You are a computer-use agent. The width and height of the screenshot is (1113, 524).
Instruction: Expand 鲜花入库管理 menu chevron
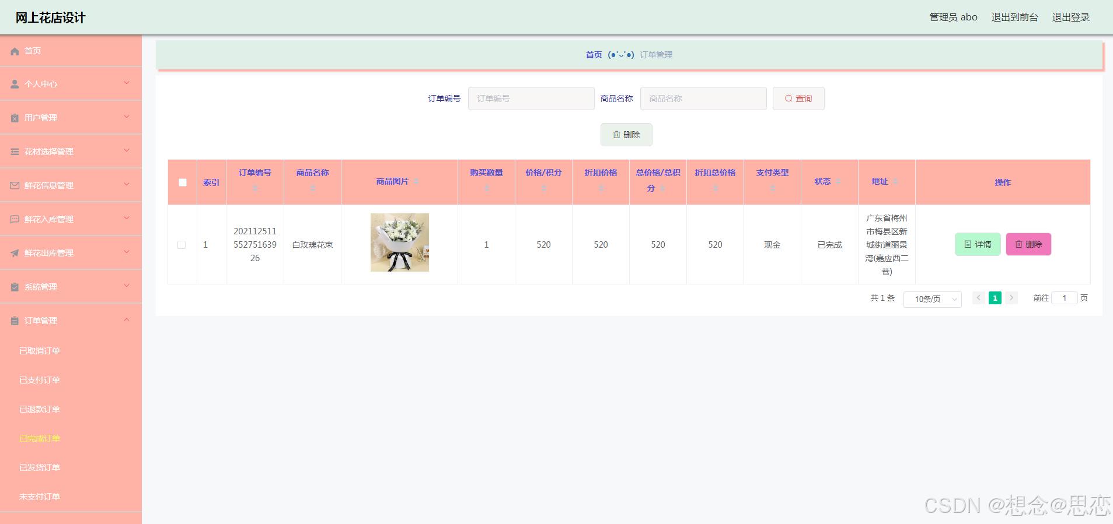127,219
